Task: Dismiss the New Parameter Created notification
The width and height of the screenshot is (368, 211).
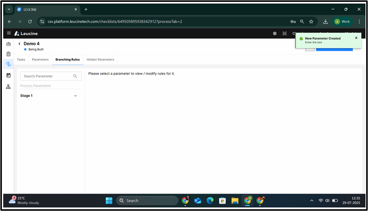Action: coord(356,38)
